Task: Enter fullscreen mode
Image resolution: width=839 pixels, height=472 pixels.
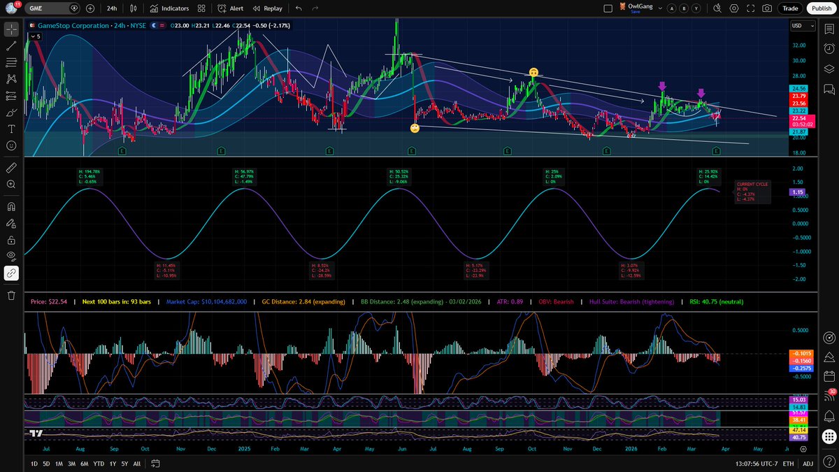Action: [751, 8]
